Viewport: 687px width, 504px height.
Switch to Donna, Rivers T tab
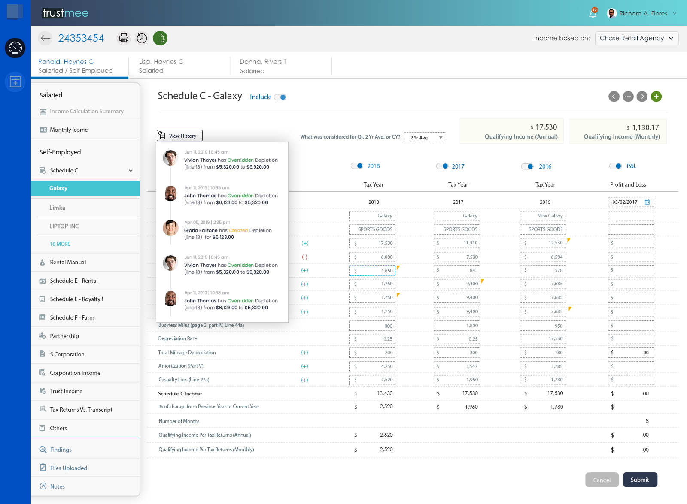(x=281, y=66)
